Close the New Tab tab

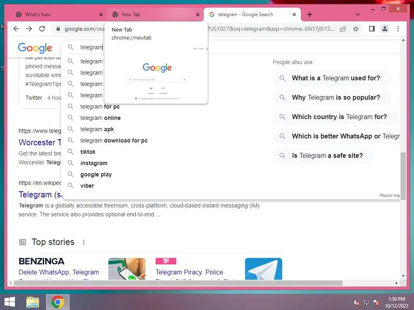pyautogui.click(x=197, y=15)
